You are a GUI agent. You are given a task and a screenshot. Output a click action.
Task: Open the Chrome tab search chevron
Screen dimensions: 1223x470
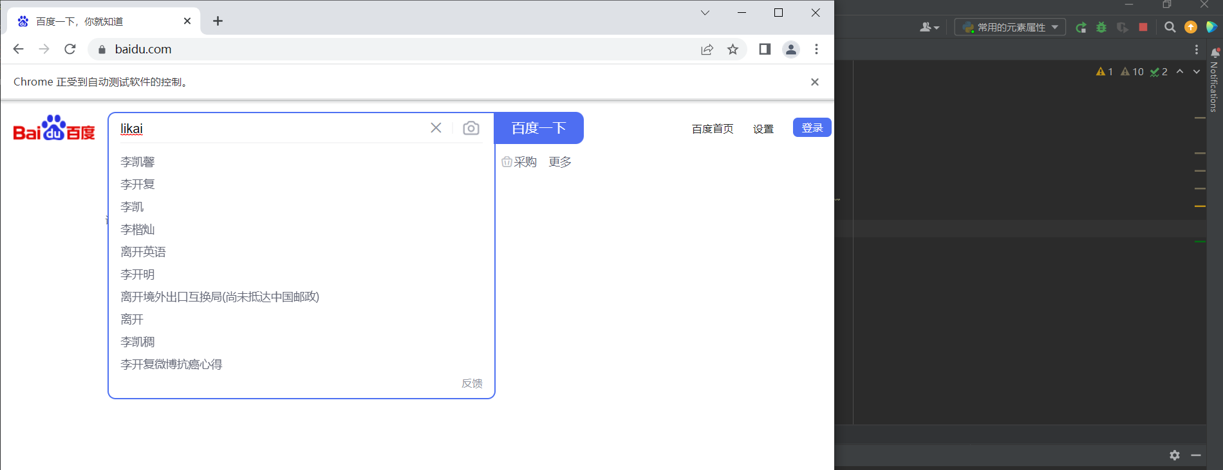[x=705, y=12]
